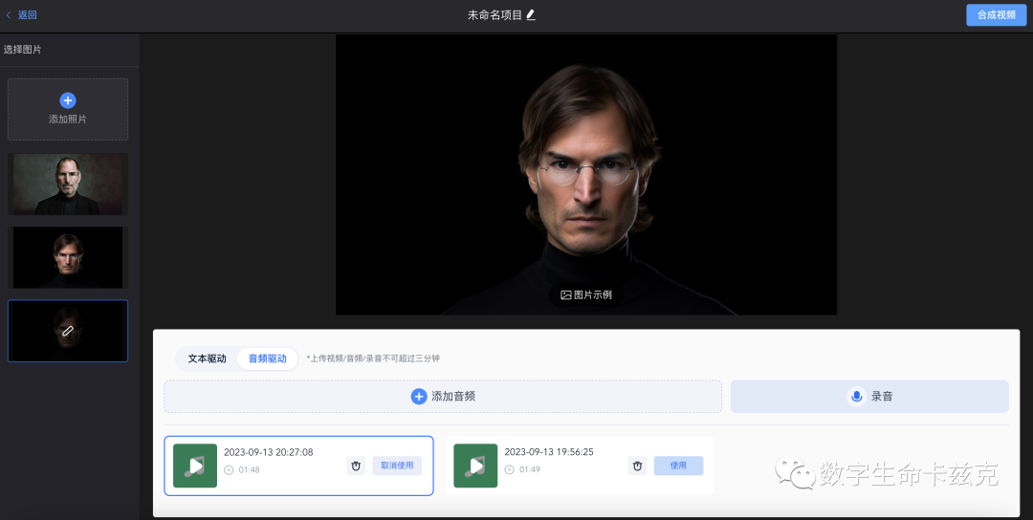Click the 2023-09-13 19:56:25 timestamp text
The width and height of the screenshot is (1033, 520).
coord(549,452)
